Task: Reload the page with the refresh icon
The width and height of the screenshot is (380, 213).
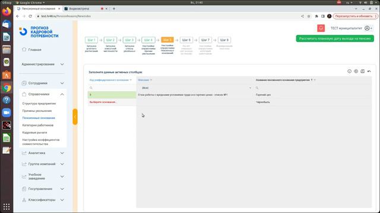Action: [30, 16]
